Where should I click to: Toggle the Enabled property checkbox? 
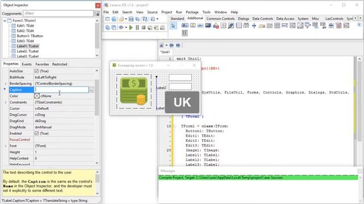click(x=36, y=134)
